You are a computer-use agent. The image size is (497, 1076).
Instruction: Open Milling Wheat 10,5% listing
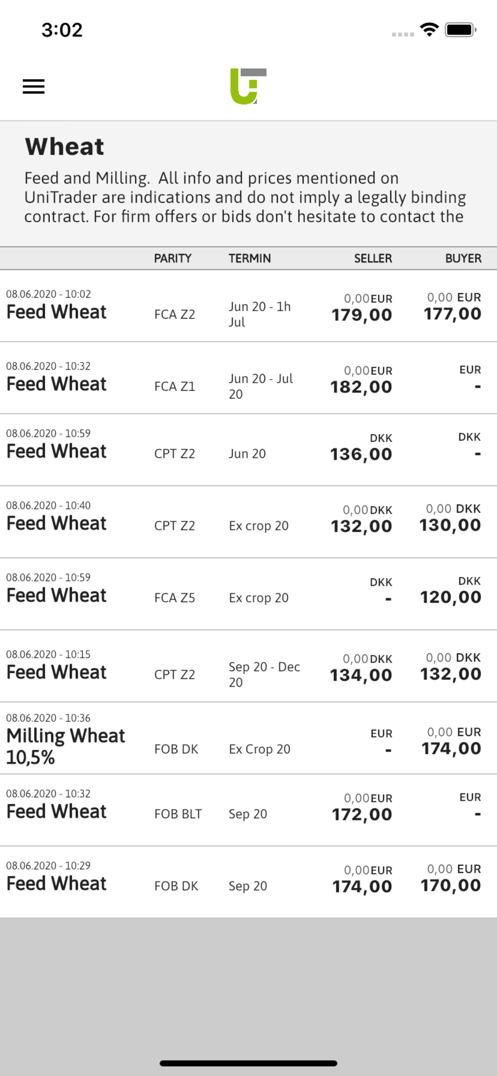248,738
